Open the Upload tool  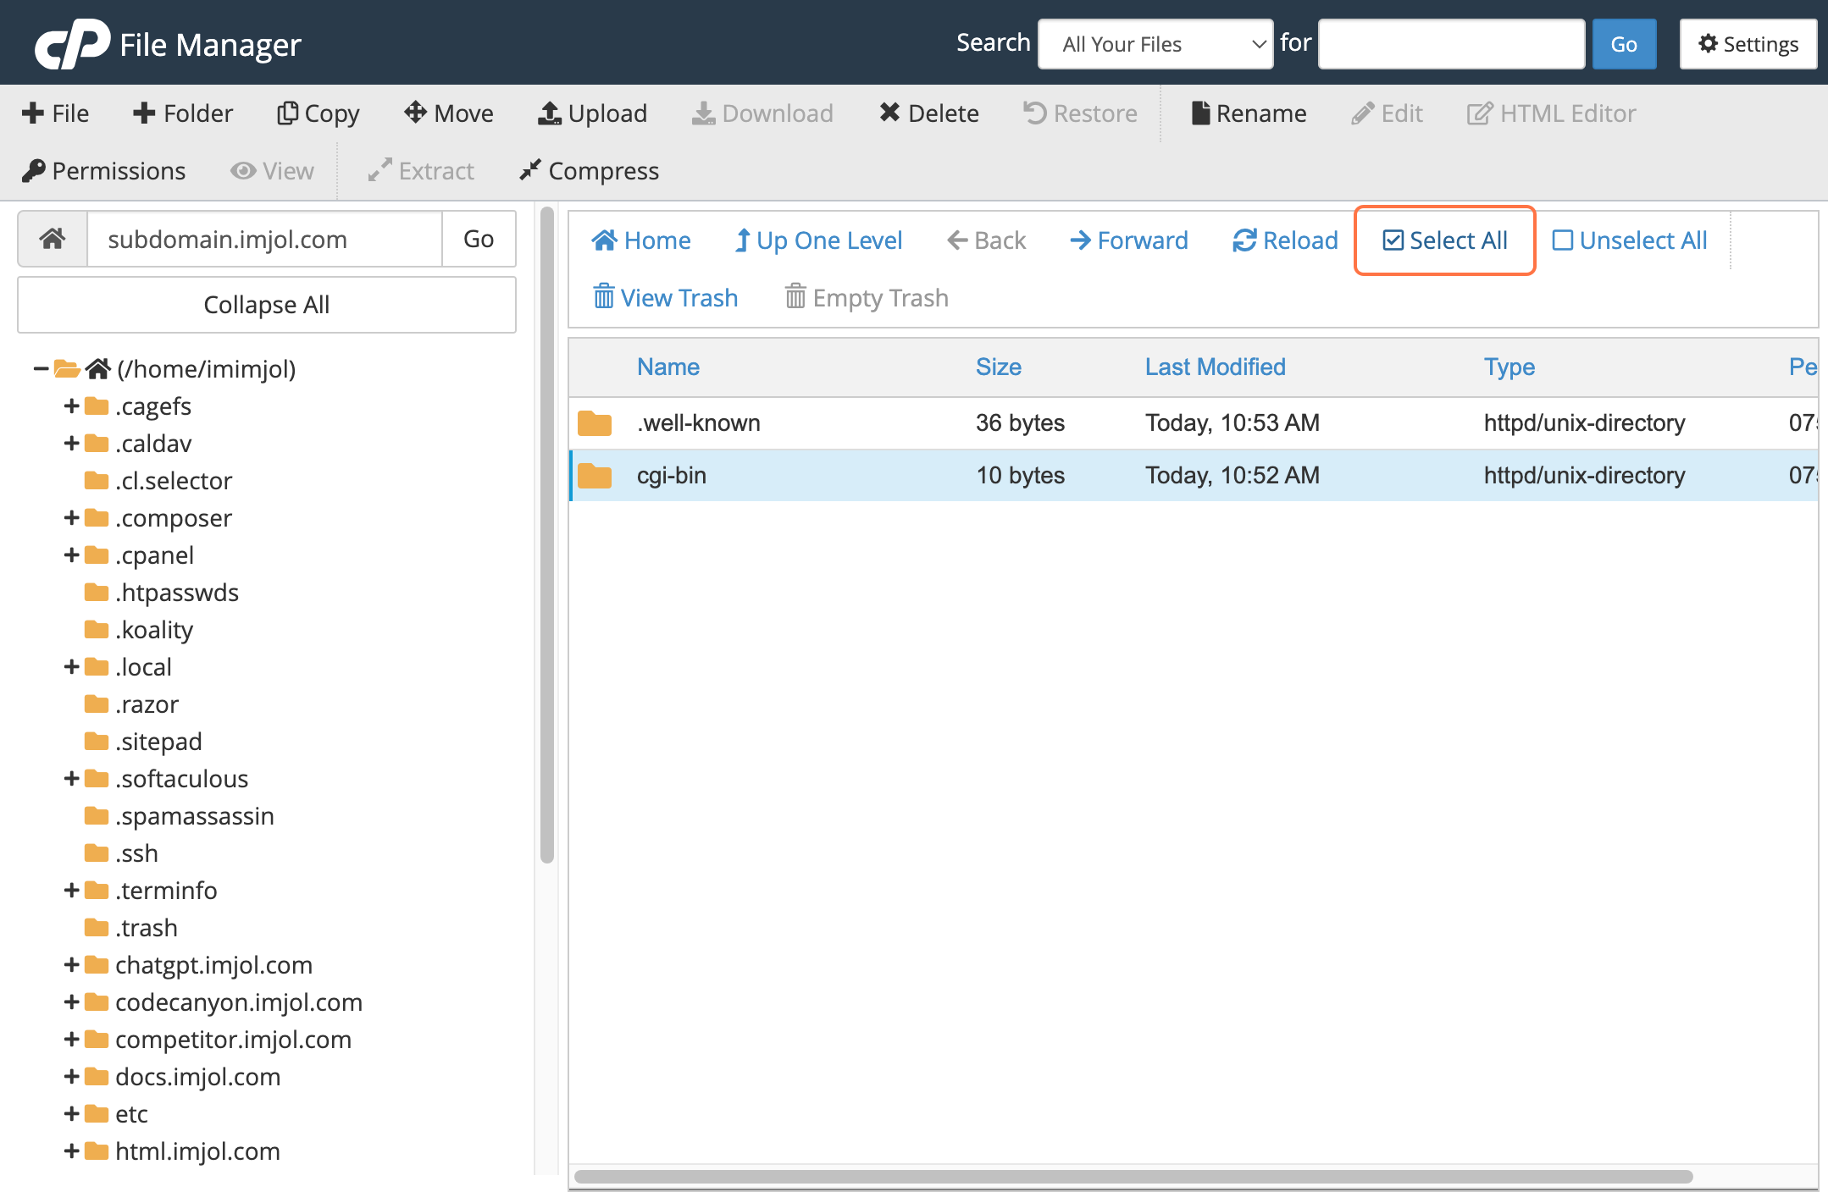click(x=592, y=113)
